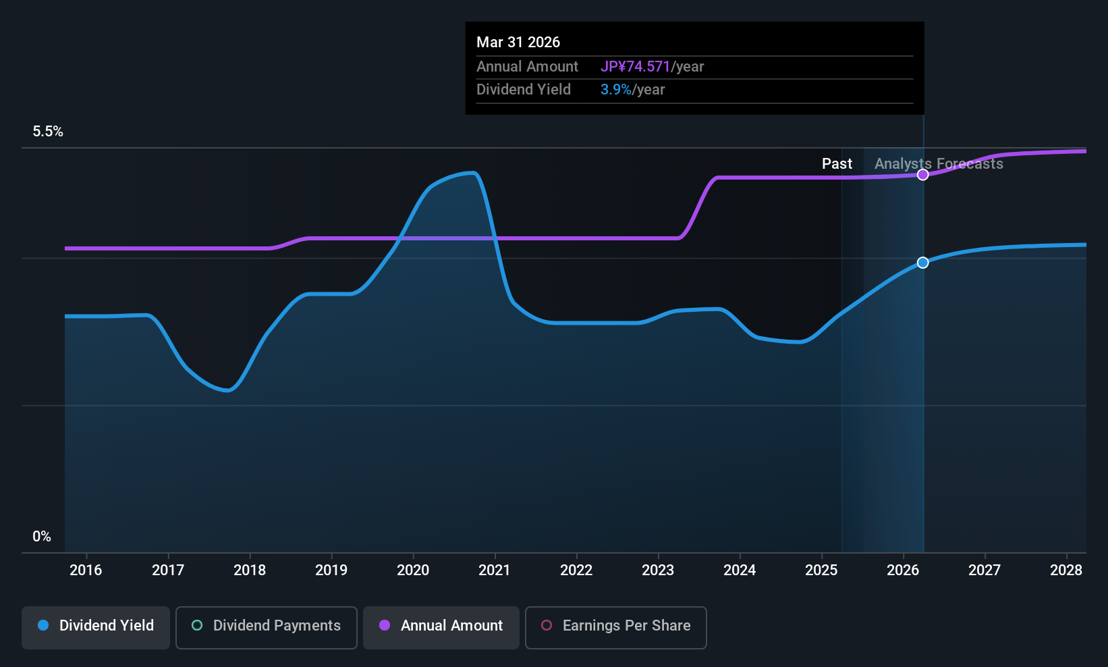This screenshot has width=1108, height=667.
Task: Click the Dividend Yield tooltip row label
Action: 524,90
